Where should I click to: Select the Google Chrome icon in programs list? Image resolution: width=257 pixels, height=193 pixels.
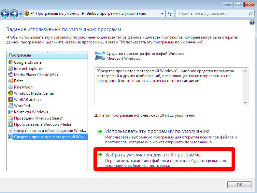tap(11, 62)
